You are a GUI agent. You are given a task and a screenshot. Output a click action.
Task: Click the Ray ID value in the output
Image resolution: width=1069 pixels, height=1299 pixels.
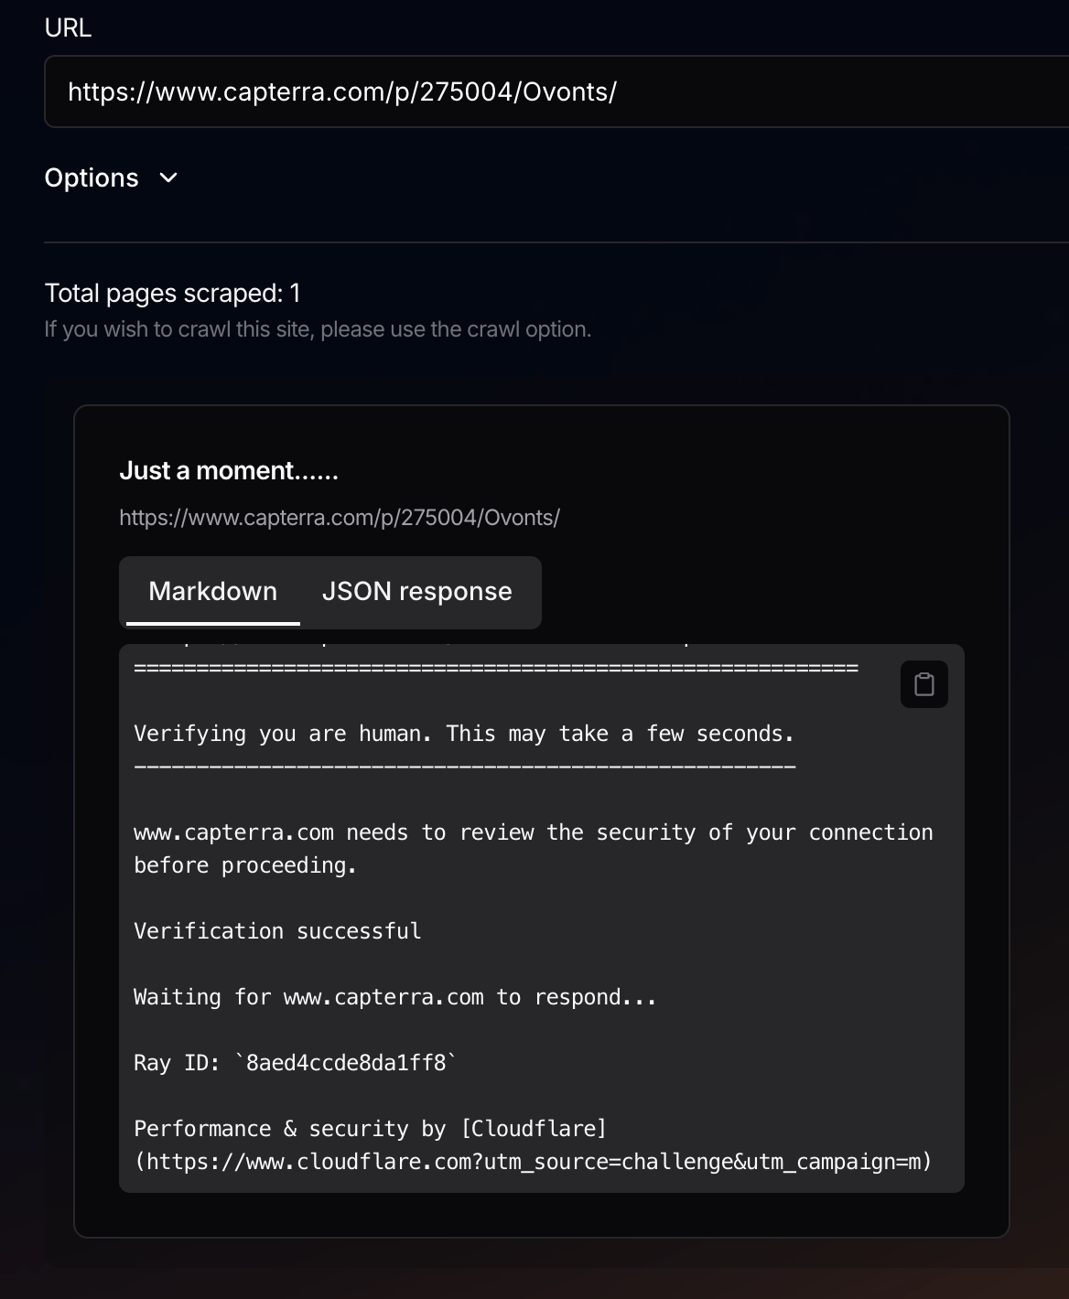346,1063
